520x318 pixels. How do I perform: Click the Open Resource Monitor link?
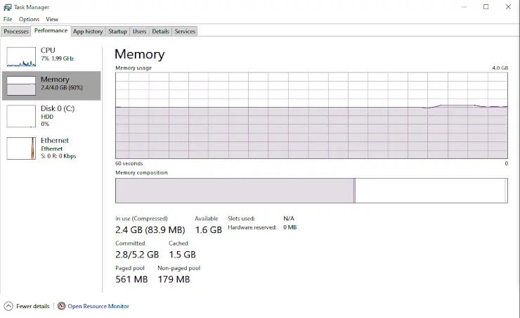click(98, 306)
